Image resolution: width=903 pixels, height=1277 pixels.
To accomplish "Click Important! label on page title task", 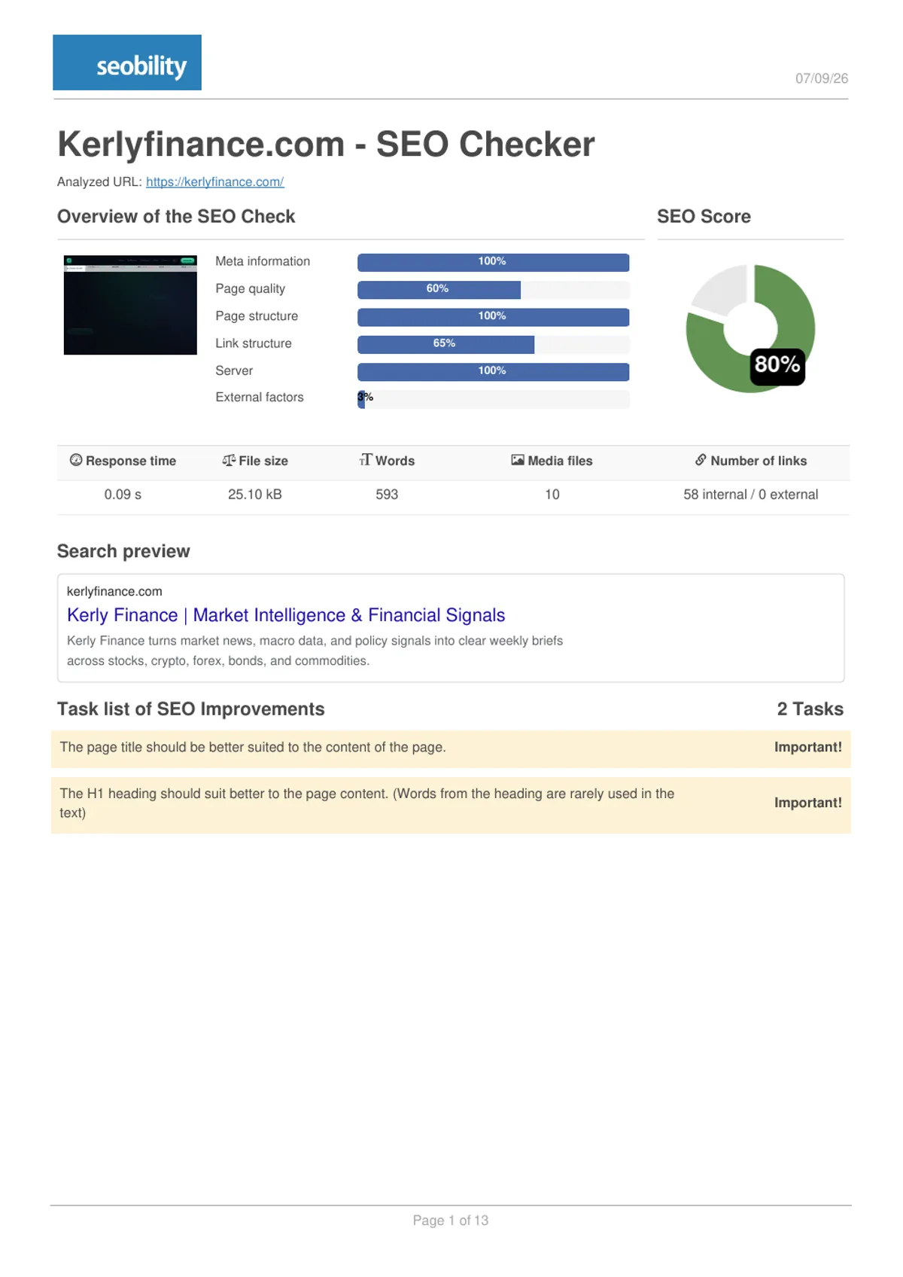I will tap(808, 747).
